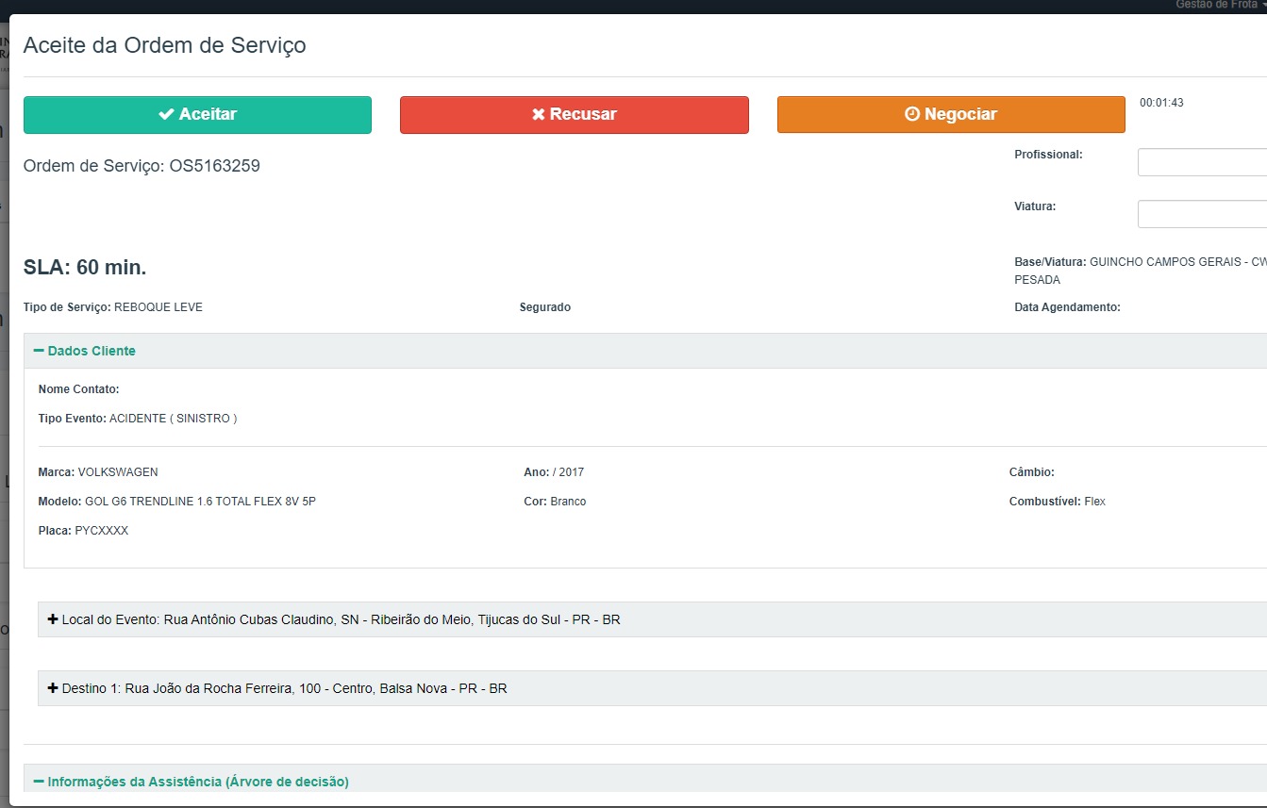Expand the Local do Evento panel
This screenshot has width=1267, height=808.
click(652, 619)
